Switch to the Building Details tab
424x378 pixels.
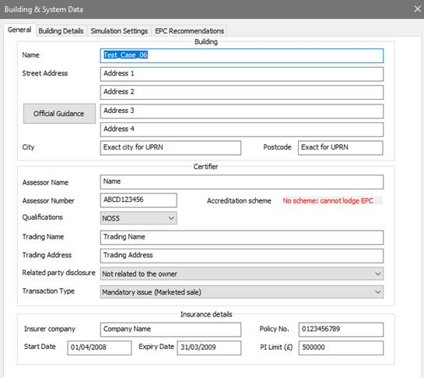[x=61, y=31]
